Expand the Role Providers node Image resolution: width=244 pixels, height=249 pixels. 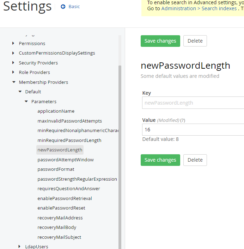tap(13, 72)
